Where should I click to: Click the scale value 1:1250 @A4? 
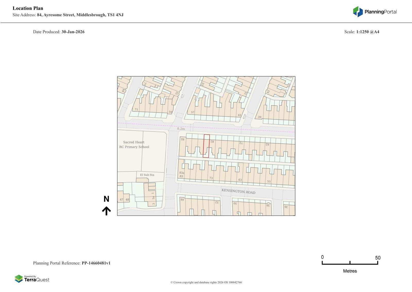click(x=367, y=32)
